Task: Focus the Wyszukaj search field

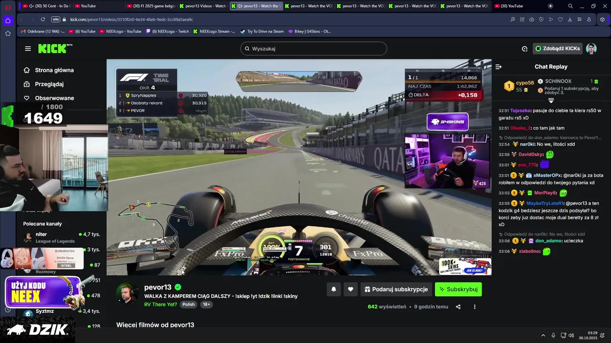Action: click(314, 49)
